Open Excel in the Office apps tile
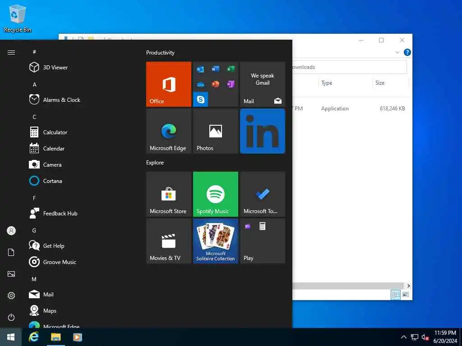 231,69
